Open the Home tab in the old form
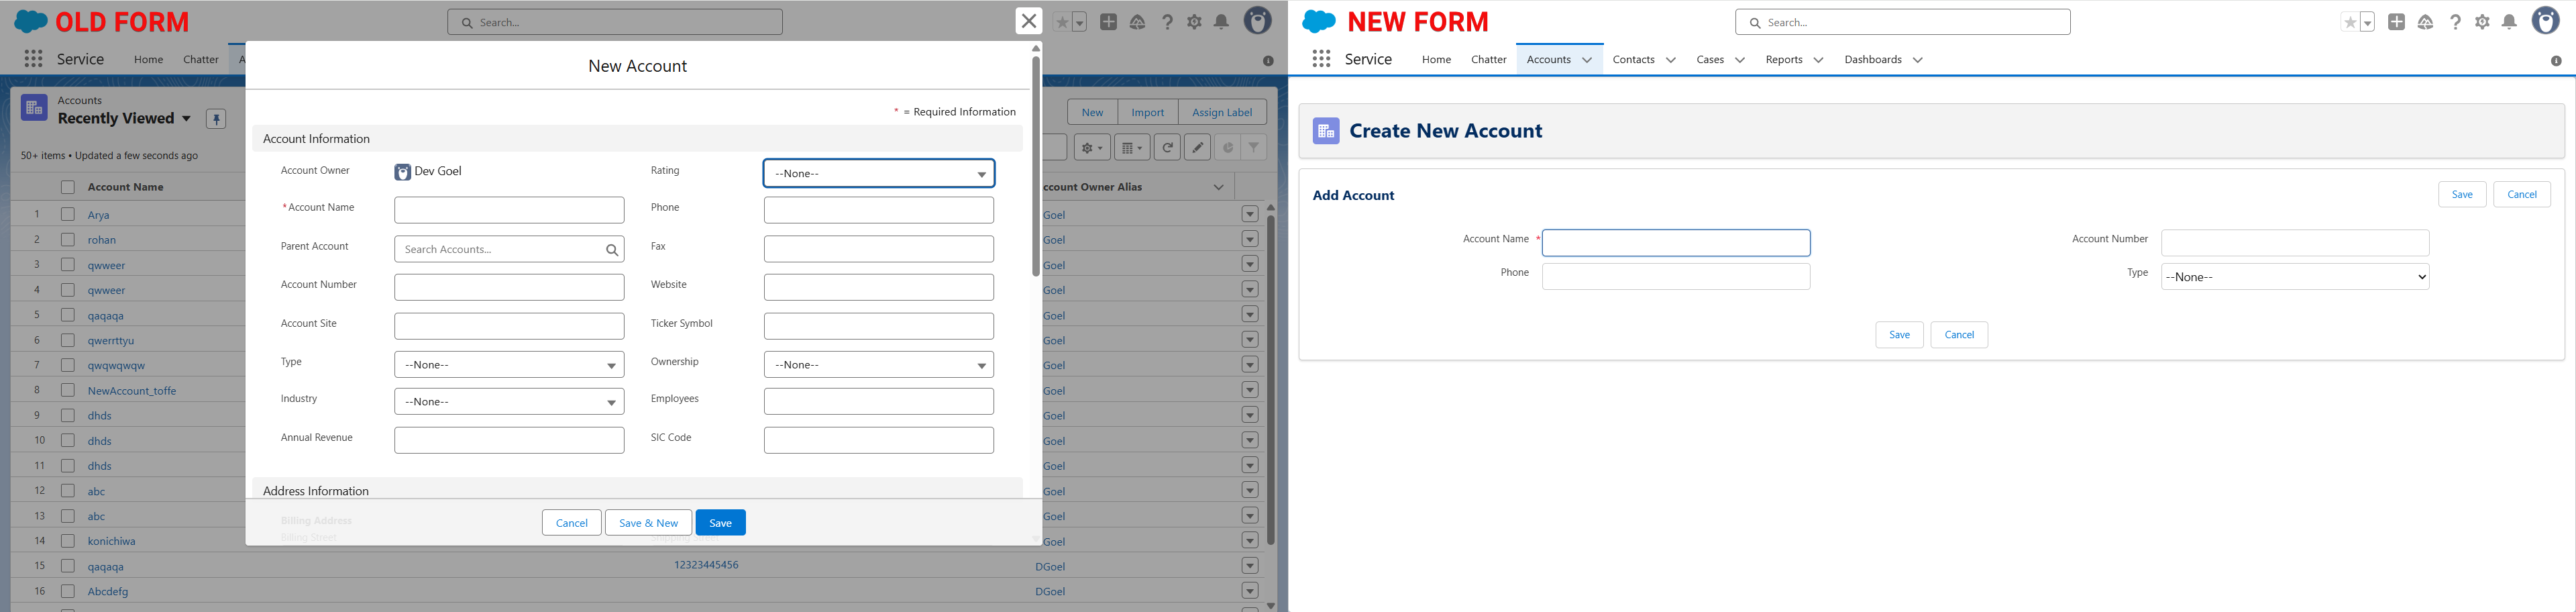Screen dimensions: 2576x612 point(148,60)
